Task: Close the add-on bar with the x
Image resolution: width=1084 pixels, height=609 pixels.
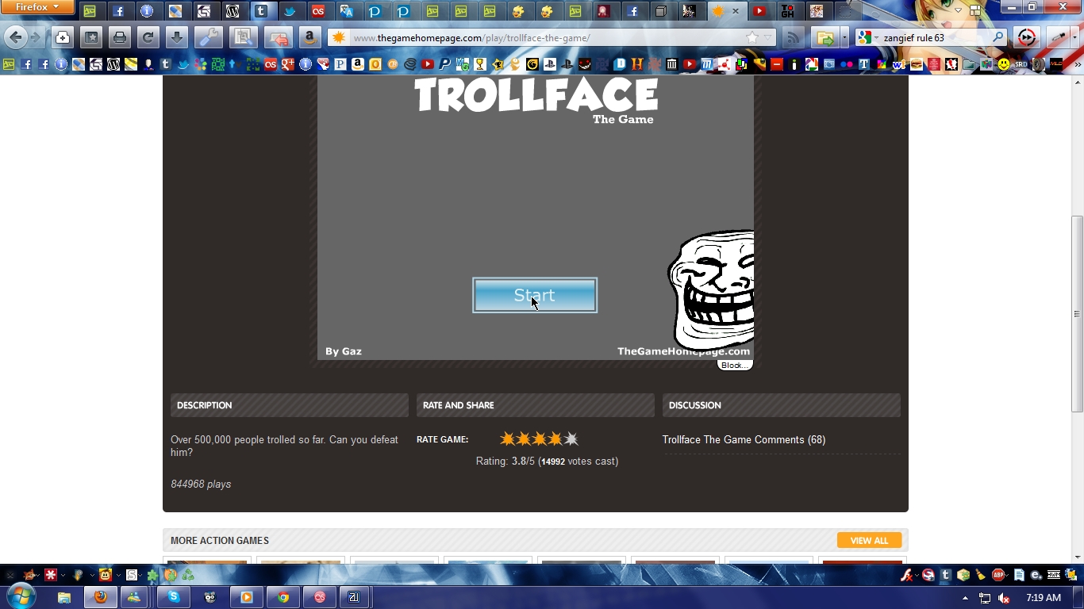Action: pyautogui.click(x=10, y=575)
